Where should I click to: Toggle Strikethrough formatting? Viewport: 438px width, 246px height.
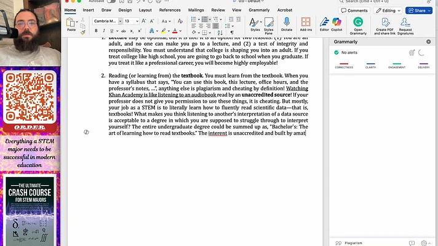(124, 31)
